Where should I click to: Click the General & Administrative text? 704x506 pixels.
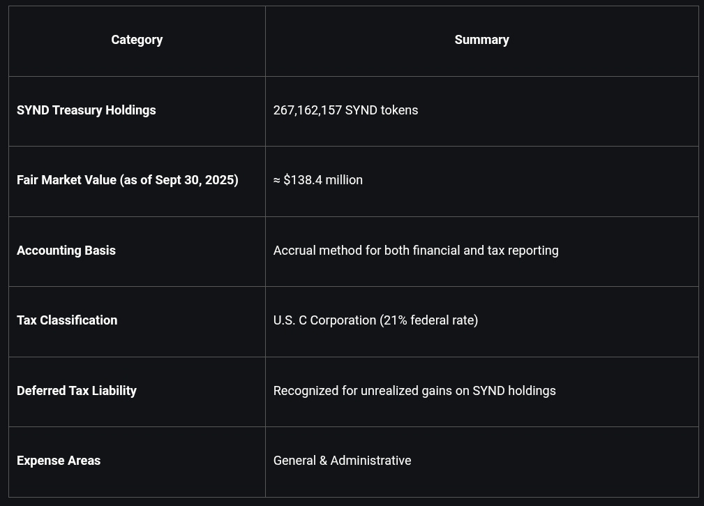342,461
